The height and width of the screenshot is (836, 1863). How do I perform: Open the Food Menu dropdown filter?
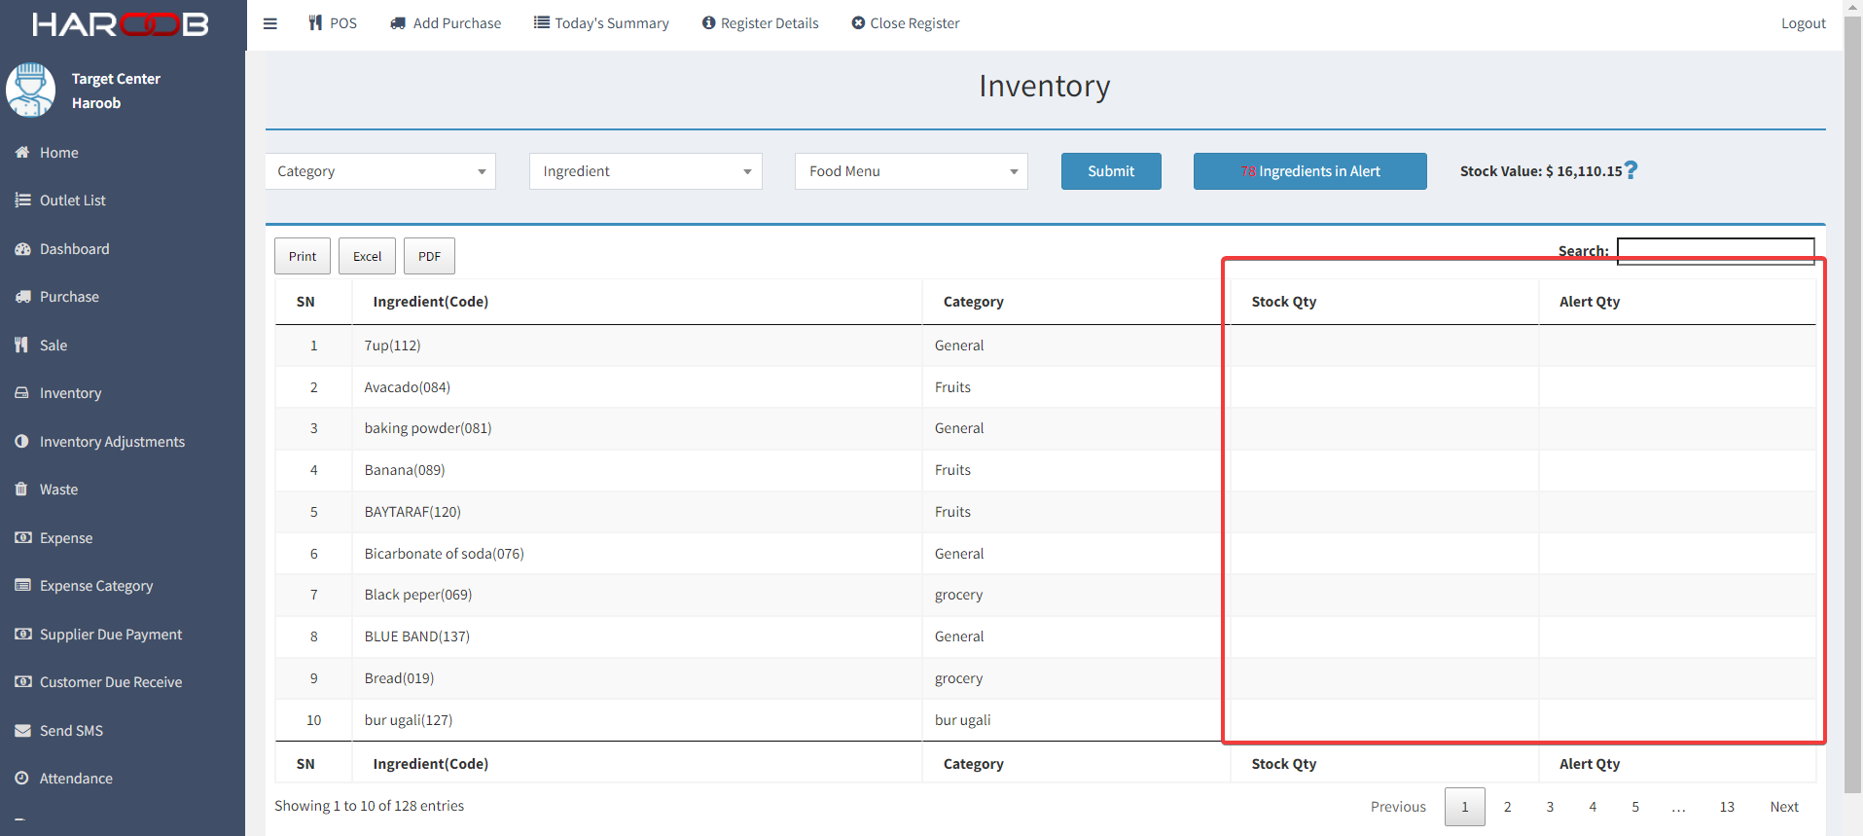pyautogui.click(x=912, y=171)
